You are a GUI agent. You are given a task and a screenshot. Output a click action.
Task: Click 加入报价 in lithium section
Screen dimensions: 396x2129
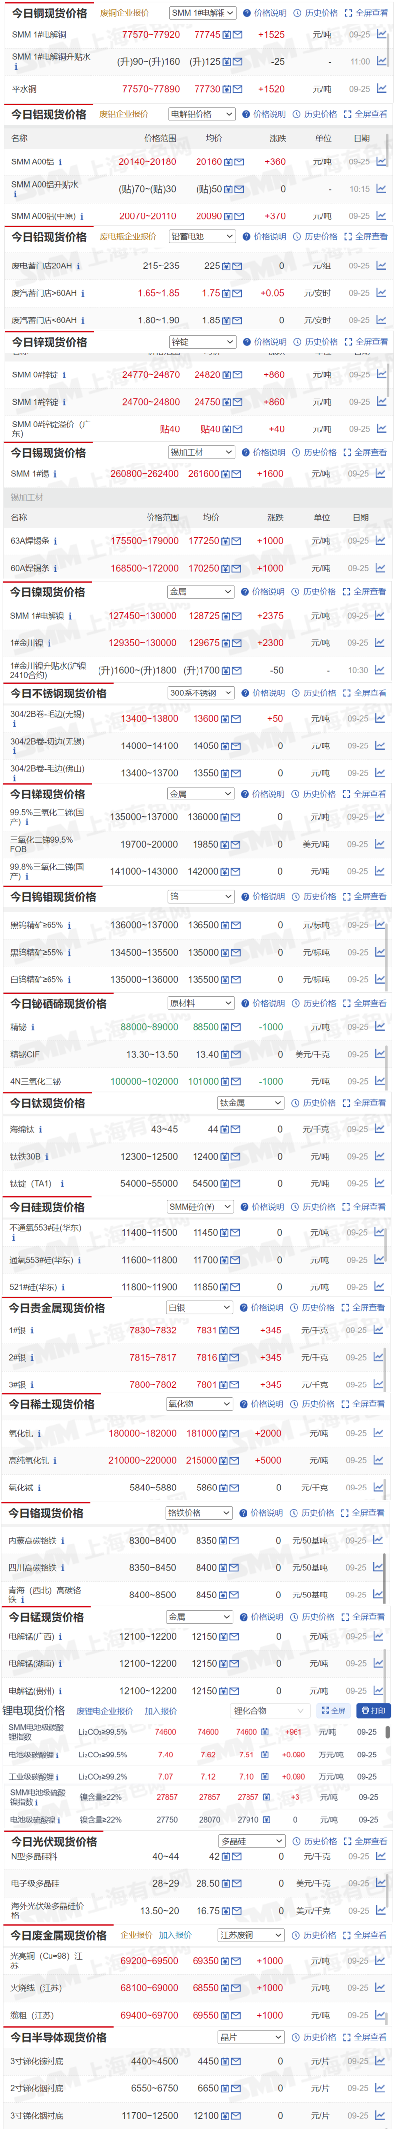click(x=160, y=1711)
